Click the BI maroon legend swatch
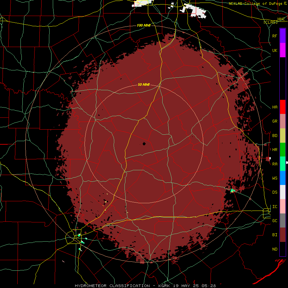 point(283,235)
